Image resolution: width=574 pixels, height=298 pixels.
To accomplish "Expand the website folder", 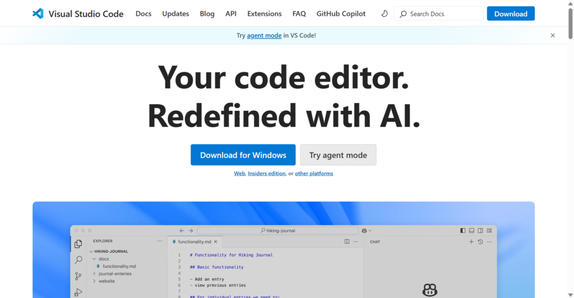I will [x=94, y=281].
